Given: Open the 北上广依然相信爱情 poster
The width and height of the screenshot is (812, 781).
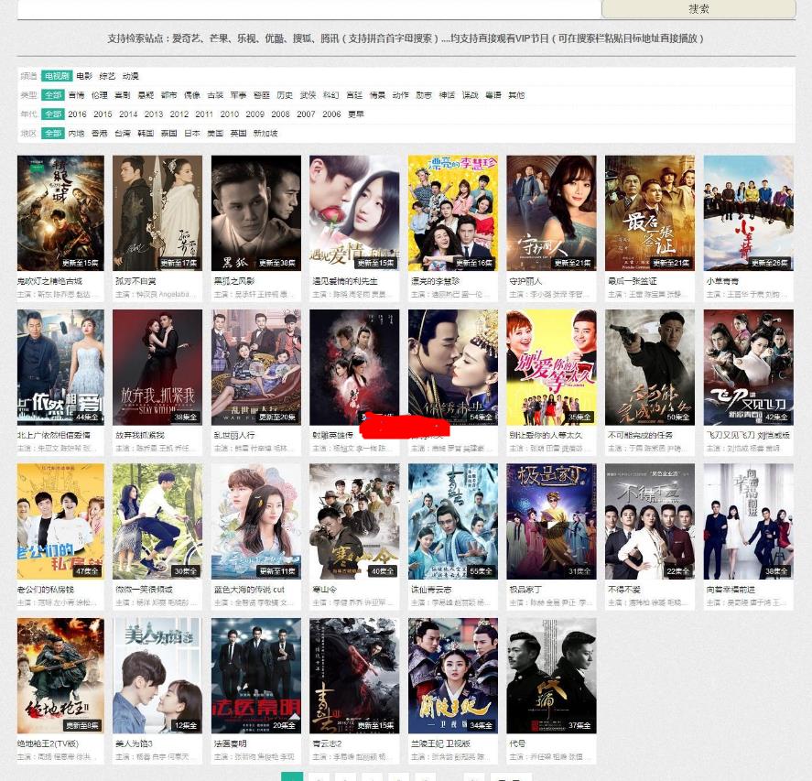Looking at the screenshot, I should pyautogui.click(x=60, y=367).
